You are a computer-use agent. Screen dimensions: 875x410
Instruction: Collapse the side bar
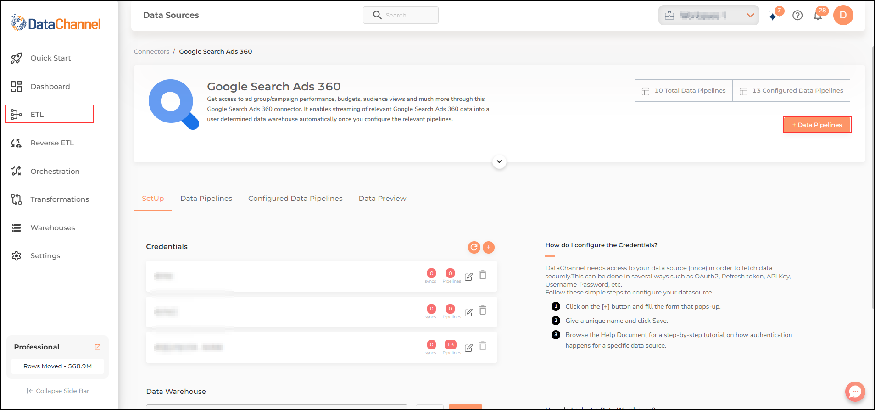[x=58, y=391]
